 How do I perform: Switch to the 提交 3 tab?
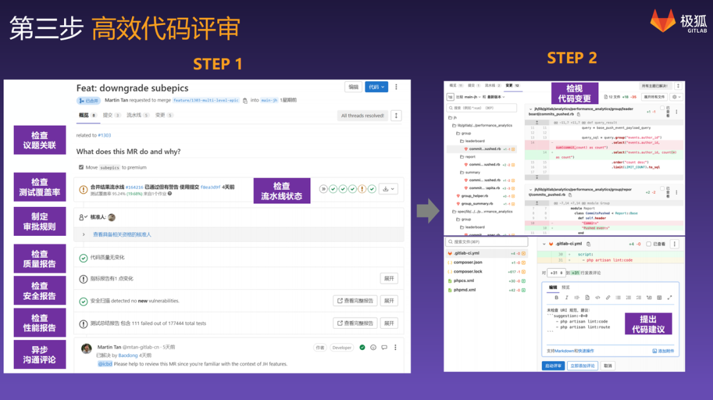pos(112,115)
